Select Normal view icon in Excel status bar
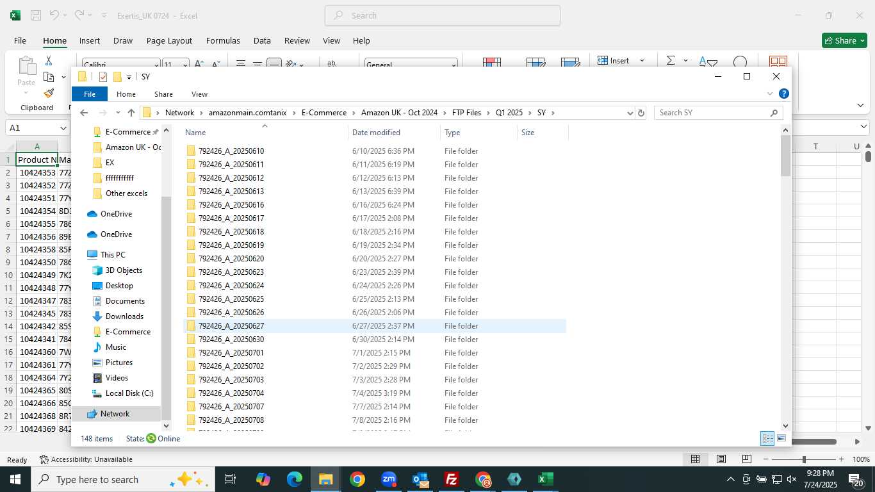The height and width of the screenshot is (492, 875). coord(695,459)
